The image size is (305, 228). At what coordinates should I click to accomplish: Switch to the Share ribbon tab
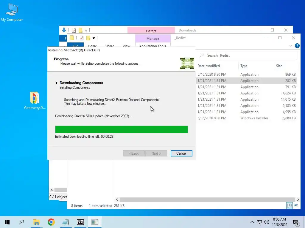point(110,45)
